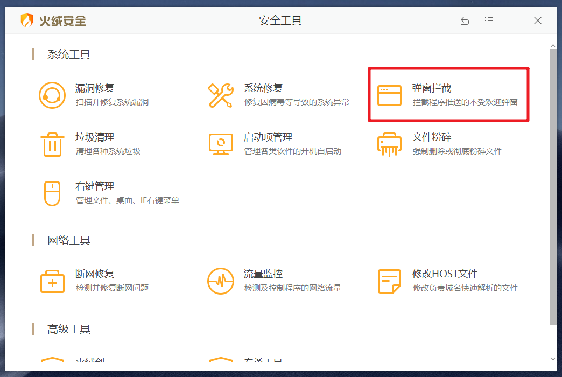Open the 断网修复 first-aid kit icon
562x377 pixels.
52,281
